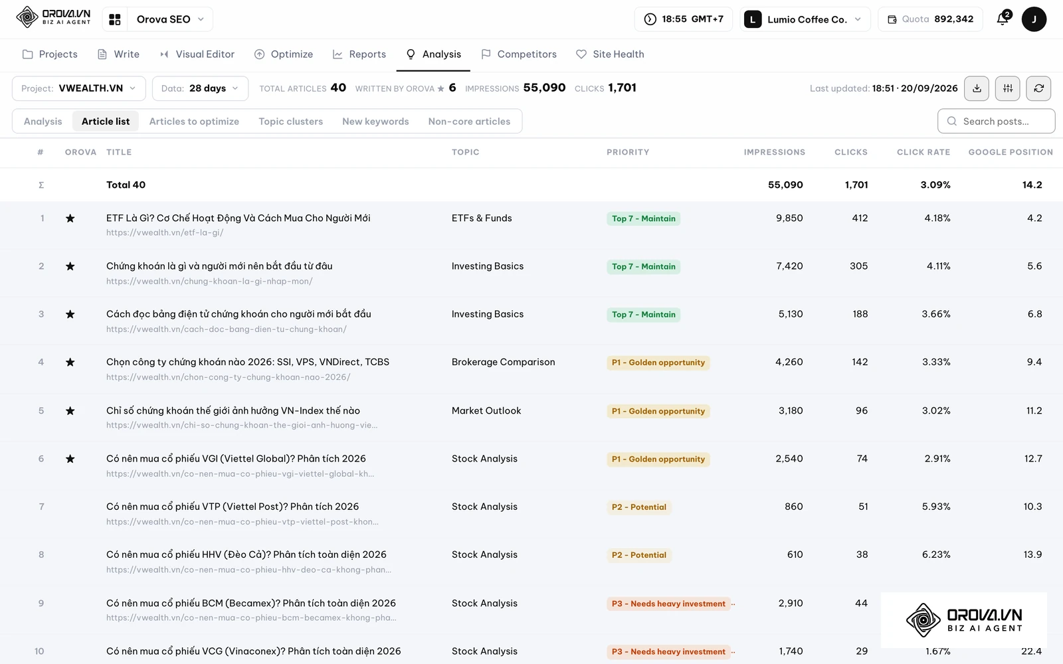Click the Lumio Coffee Co. L badge
The height and width of the screenshot is (664, 1063).
[x=753, y=19]
